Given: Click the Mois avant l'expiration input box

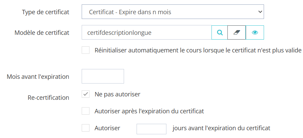Looking at the screenshot, I should [103, 76].
